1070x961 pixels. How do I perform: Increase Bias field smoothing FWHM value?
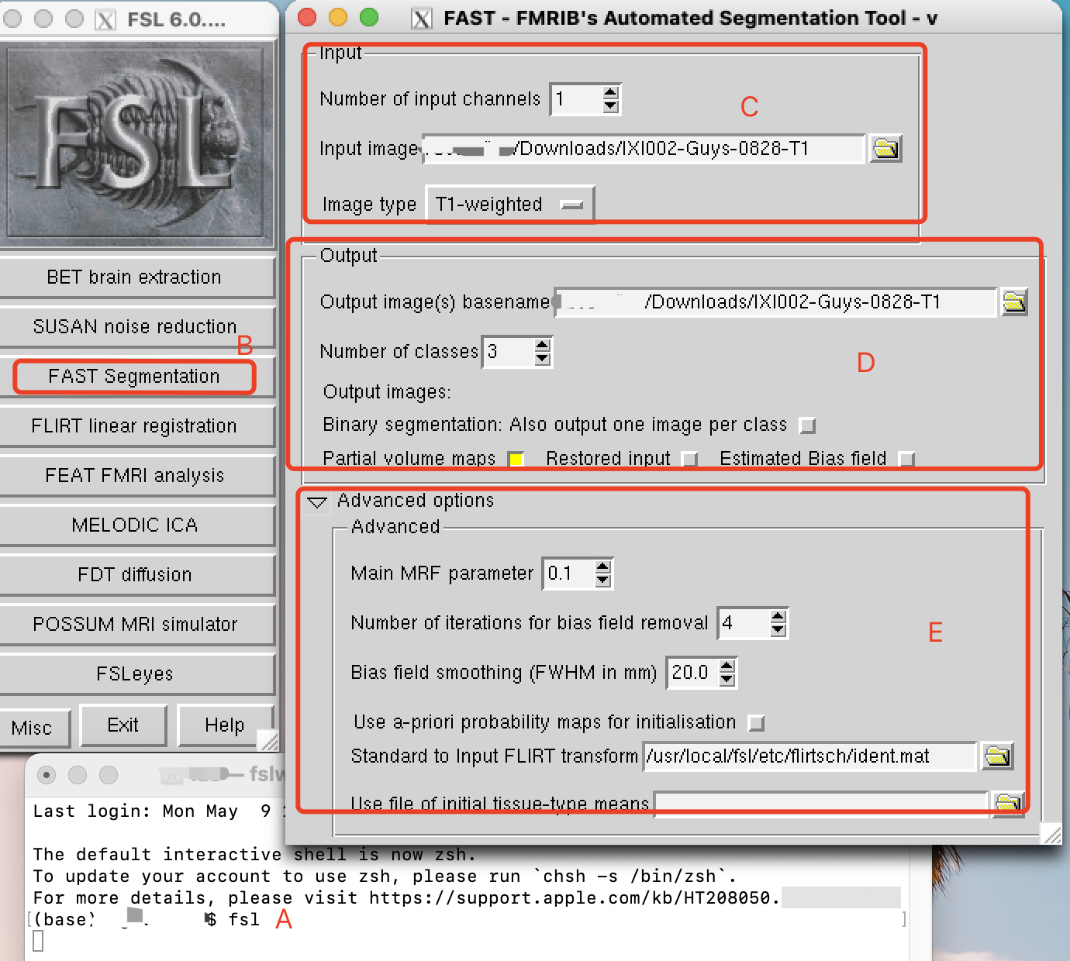point(727,666)
